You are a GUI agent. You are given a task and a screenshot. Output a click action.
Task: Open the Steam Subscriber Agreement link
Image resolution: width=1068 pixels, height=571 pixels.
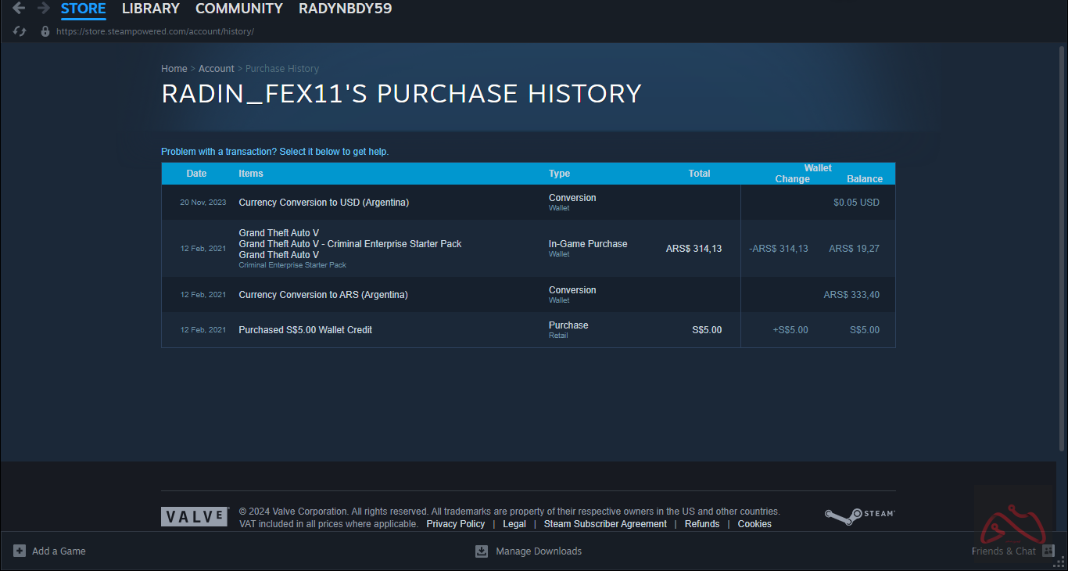click(x=605, y=524)
